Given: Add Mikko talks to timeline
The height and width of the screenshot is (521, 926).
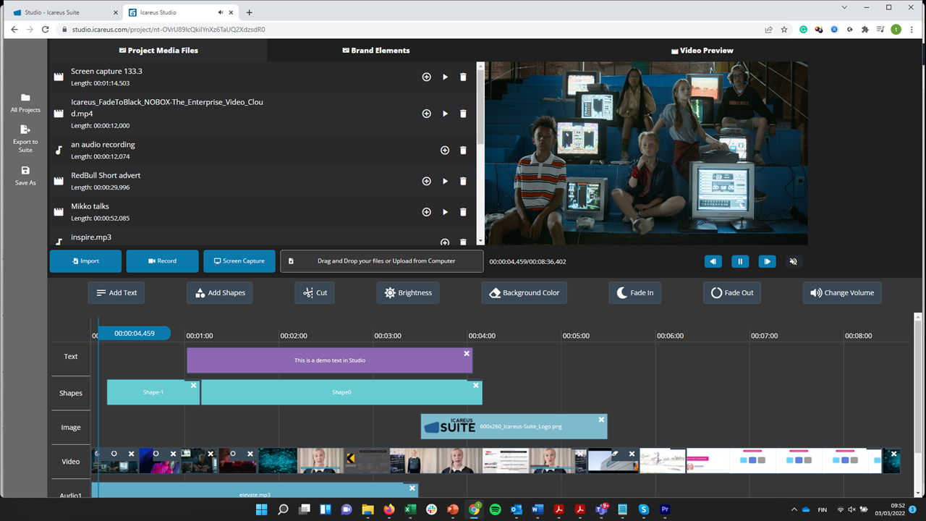Looking at the screenshot, I should click(x=426, y=212).
